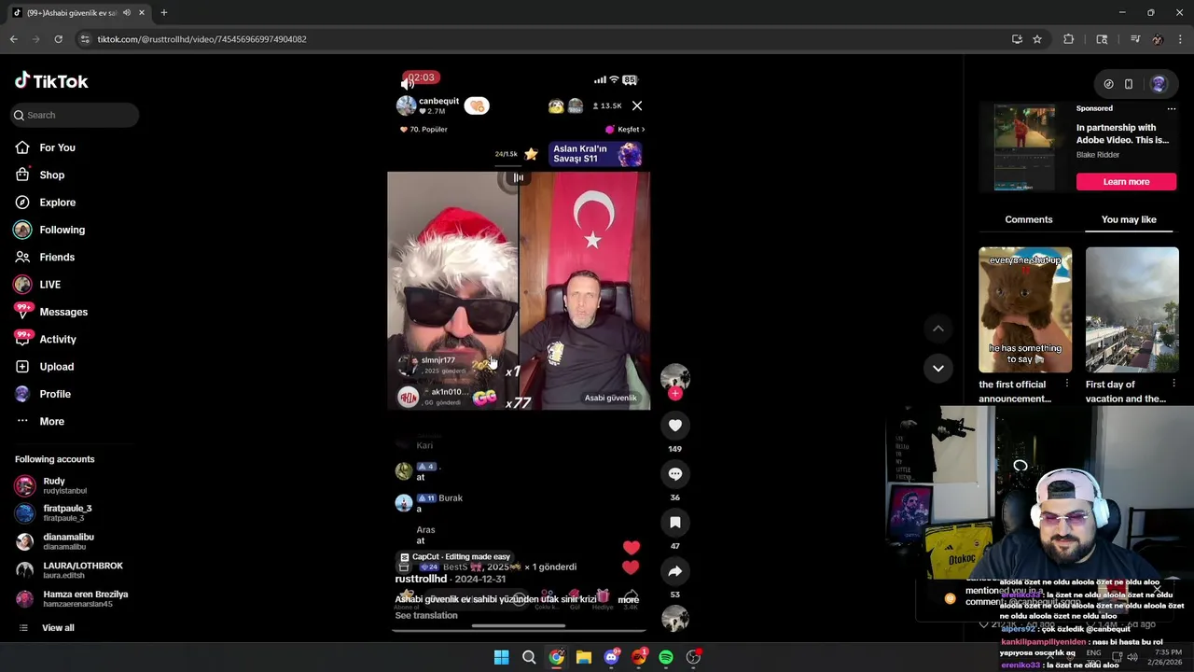Follow the creator with plus badge
Image resolution: width=1194 pixels, height=672 pixels.
click(675, 394)
